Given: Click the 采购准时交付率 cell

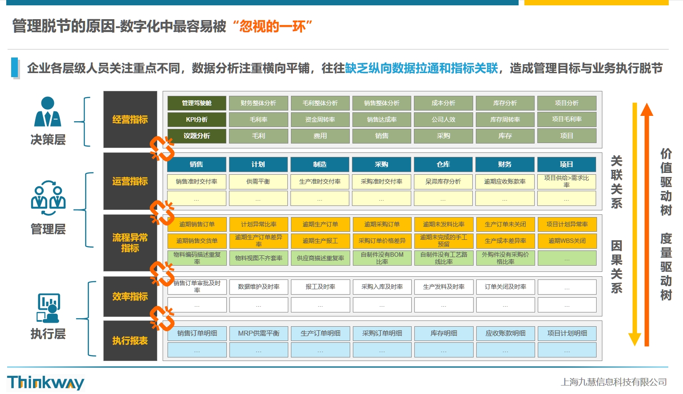Looking at the screenshot, I should point(381,181).
